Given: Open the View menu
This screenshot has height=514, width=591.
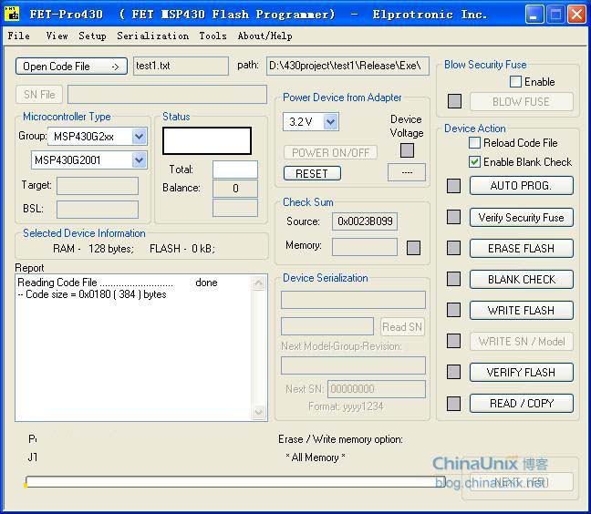Looking at the screenshot, I should 57,36.
